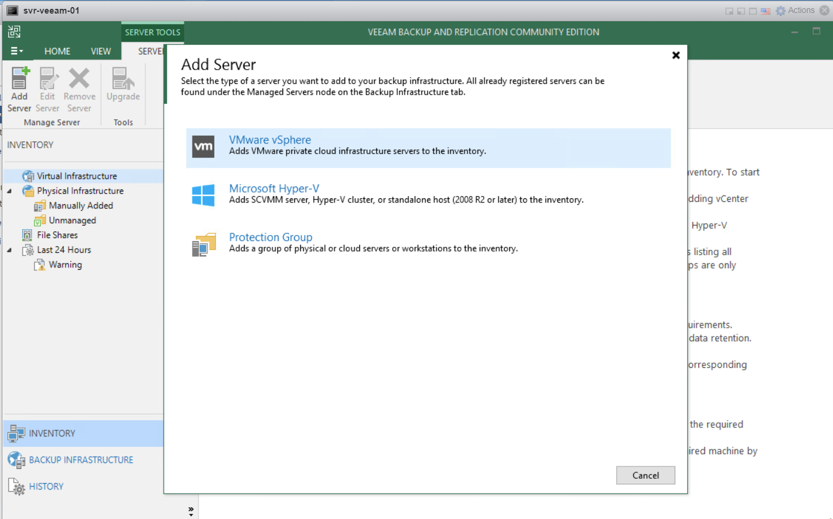833x519 pixels.
Task: Choose the Protection Group link
Action: (271, 237)
